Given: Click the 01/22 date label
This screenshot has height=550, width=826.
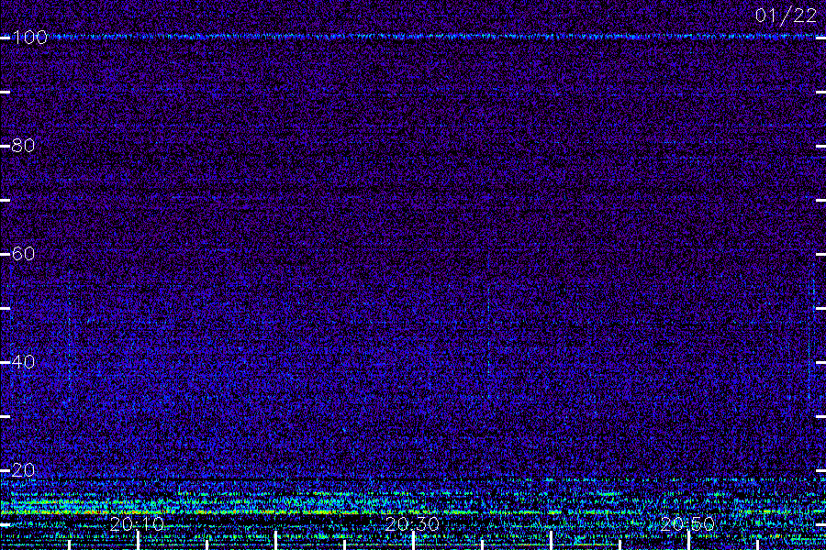Looking at the screenshot, I should click(786, 16).
